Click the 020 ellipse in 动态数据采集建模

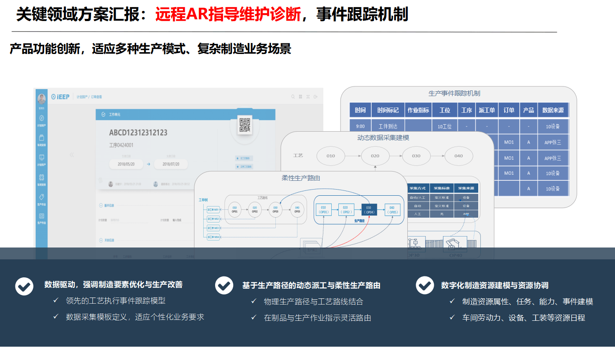pos(375,156)
